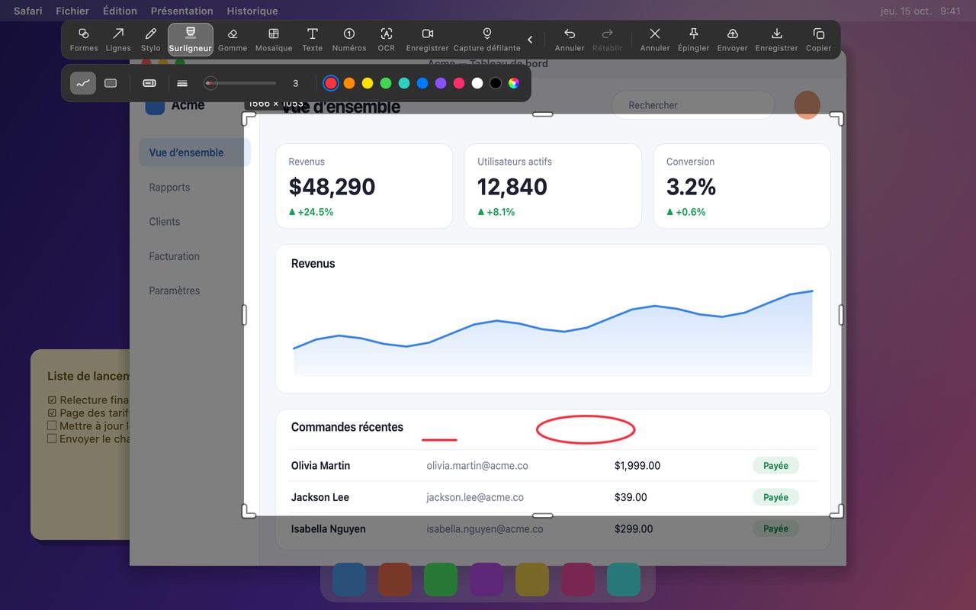976x610 pixels.
Task: Open the Custom color wheel picker
Action: pyautogui.click(x=514, y=83)
